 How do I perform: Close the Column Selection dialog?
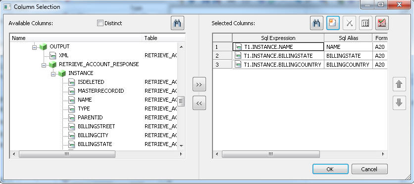pyautogui.click(x=399, y=5)
